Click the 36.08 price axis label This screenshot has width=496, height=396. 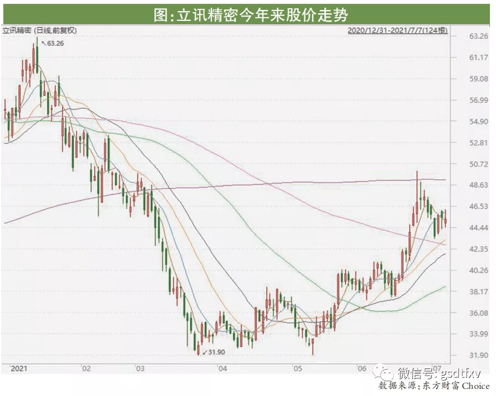tap(478, 313)
